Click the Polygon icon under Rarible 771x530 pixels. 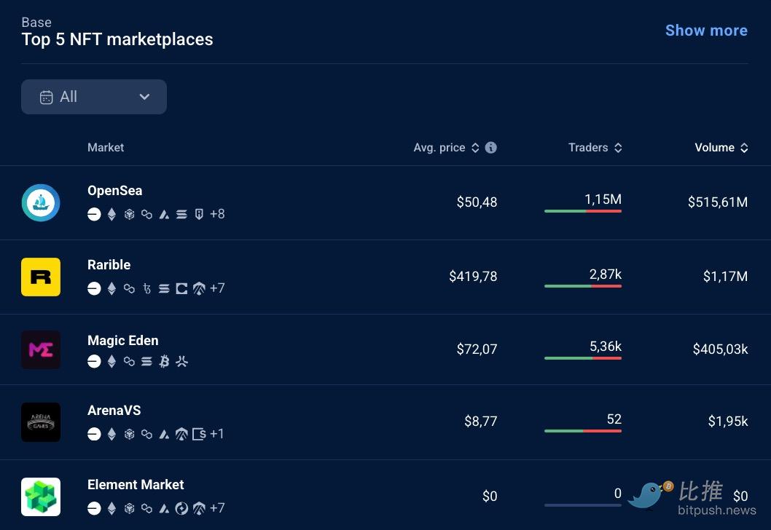pos(129,288)
